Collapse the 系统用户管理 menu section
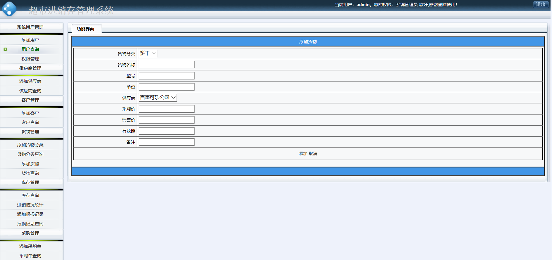The width and height of the screenshot is (552, 260). coord(30,27)
